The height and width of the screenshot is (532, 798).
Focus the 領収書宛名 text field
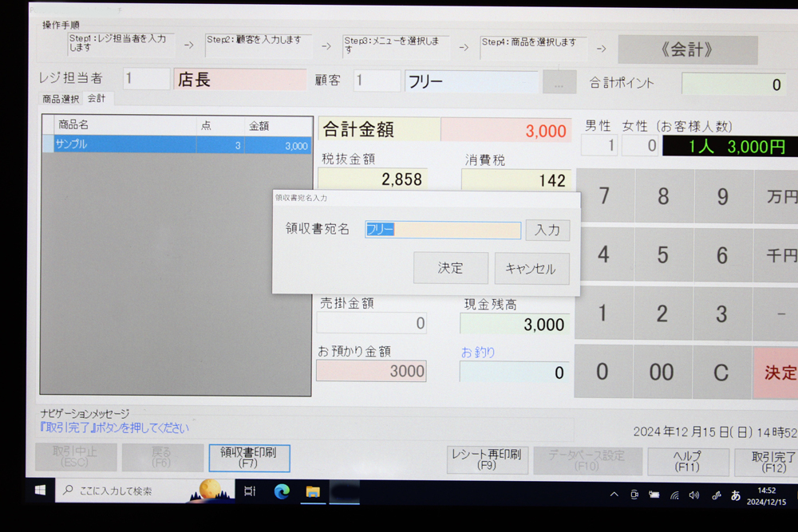tap(443, 230)
